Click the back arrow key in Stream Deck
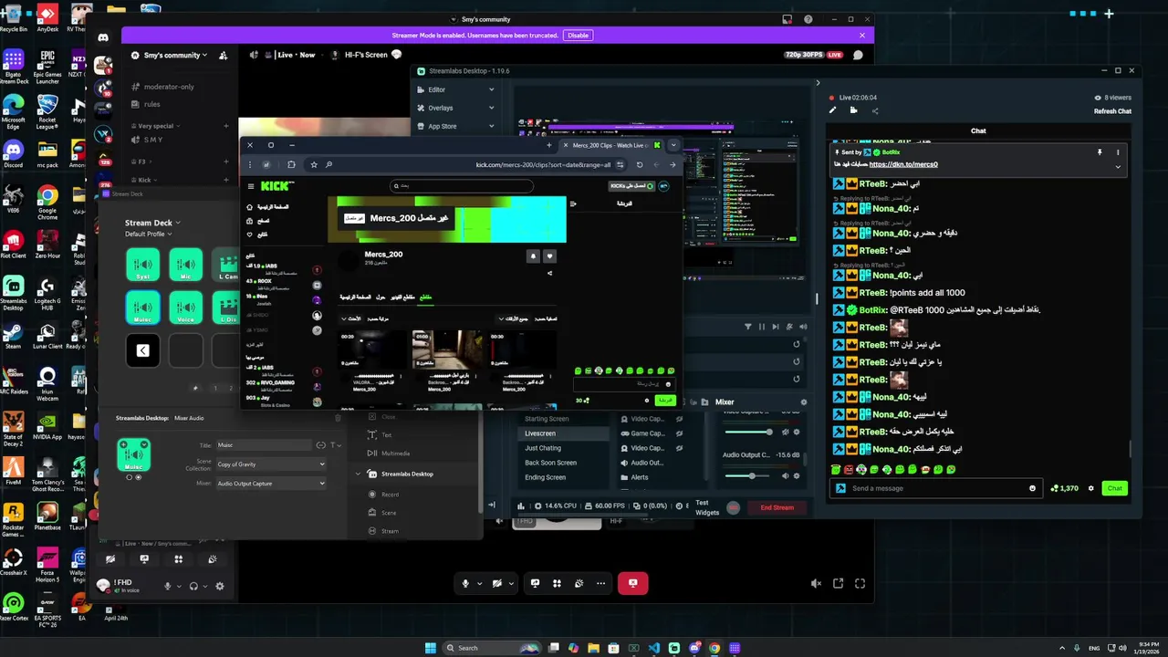 tap(142, 350)
